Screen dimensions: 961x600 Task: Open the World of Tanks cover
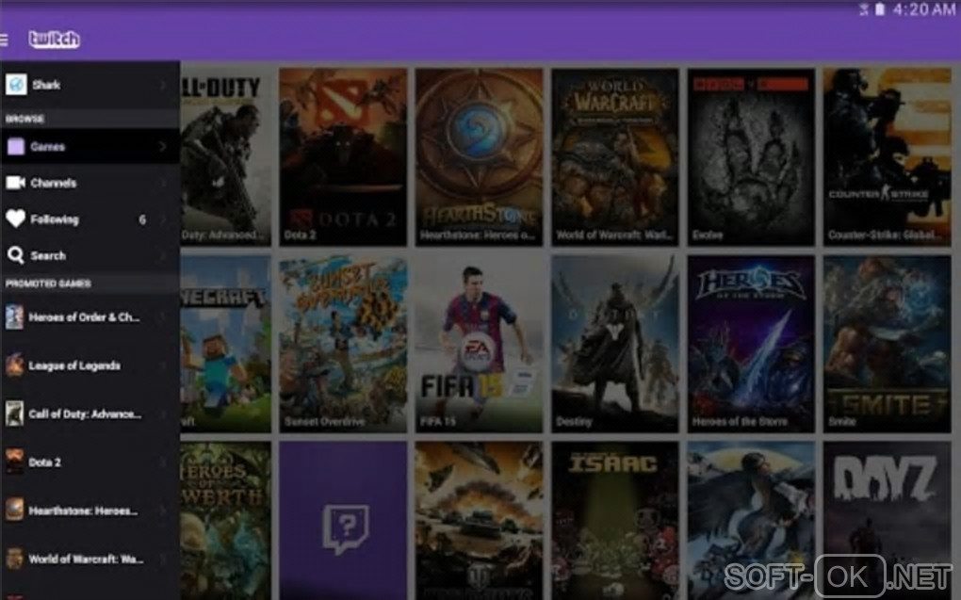[480, 521]
